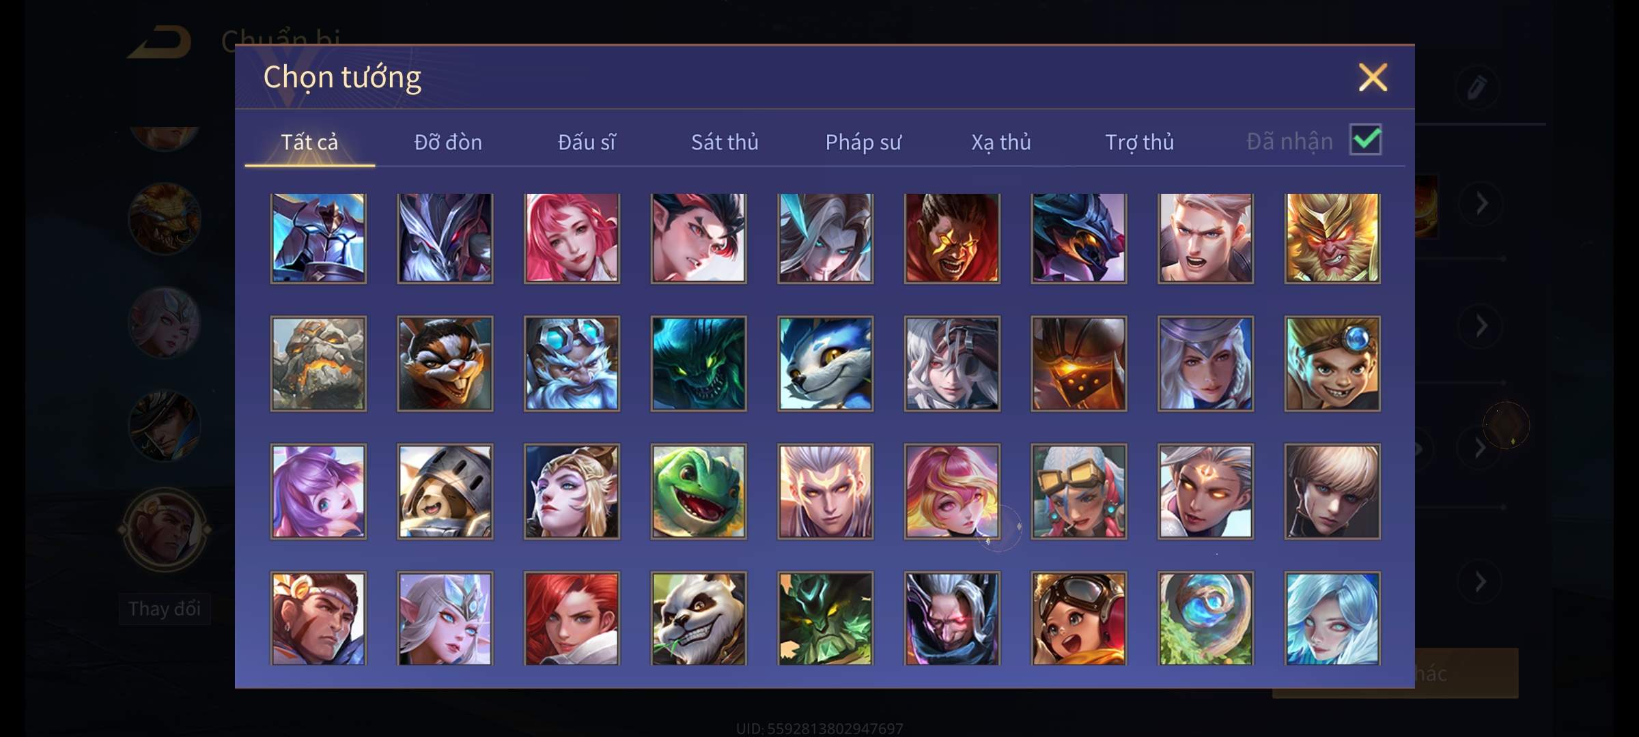The height and width of the screenshot is (737, 1639).
Task: Filter heroes by Pháp sư tab
Action: point(863,142)
